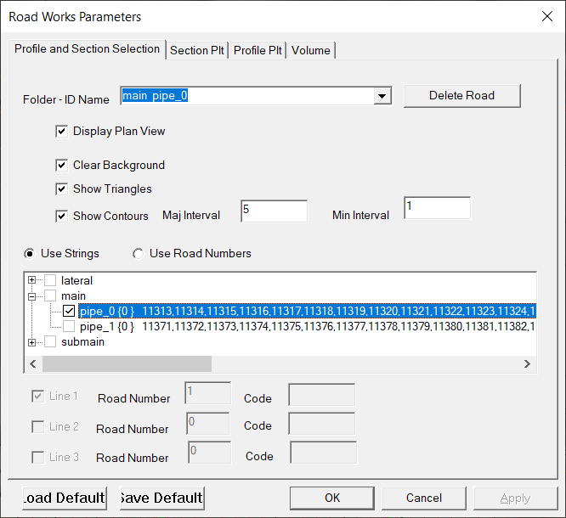Click the Save Default button
This screenshot has height=518, width=566.
tap(161, 498)
